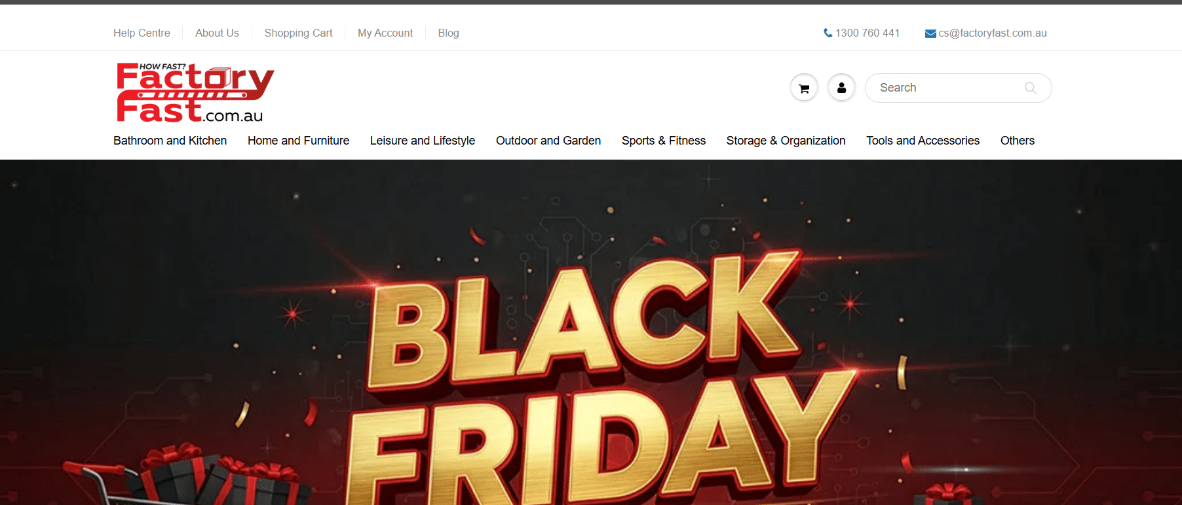Open Shopping Cart text link
The width and height of the screenshot is (1182, 505).
298,33
